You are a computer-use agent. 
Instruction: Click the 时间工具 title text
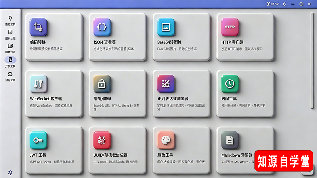[229, 98]
